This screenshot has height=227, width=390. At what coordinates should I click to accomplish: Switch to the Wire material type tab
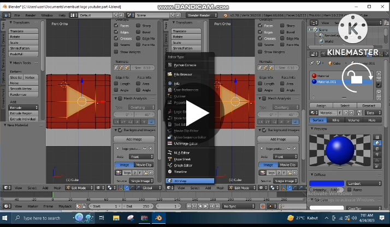[x=336, y=120]
